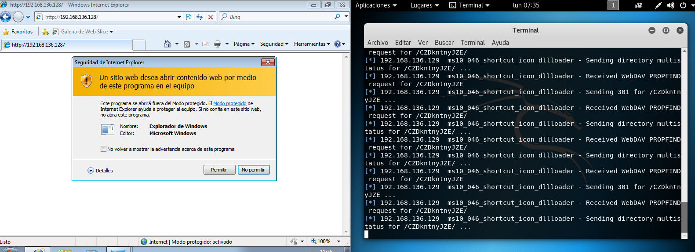Select the http://192.168.136.128/ browser tab
The width and height of the screenshot is (695, 252).
point(66,44)
